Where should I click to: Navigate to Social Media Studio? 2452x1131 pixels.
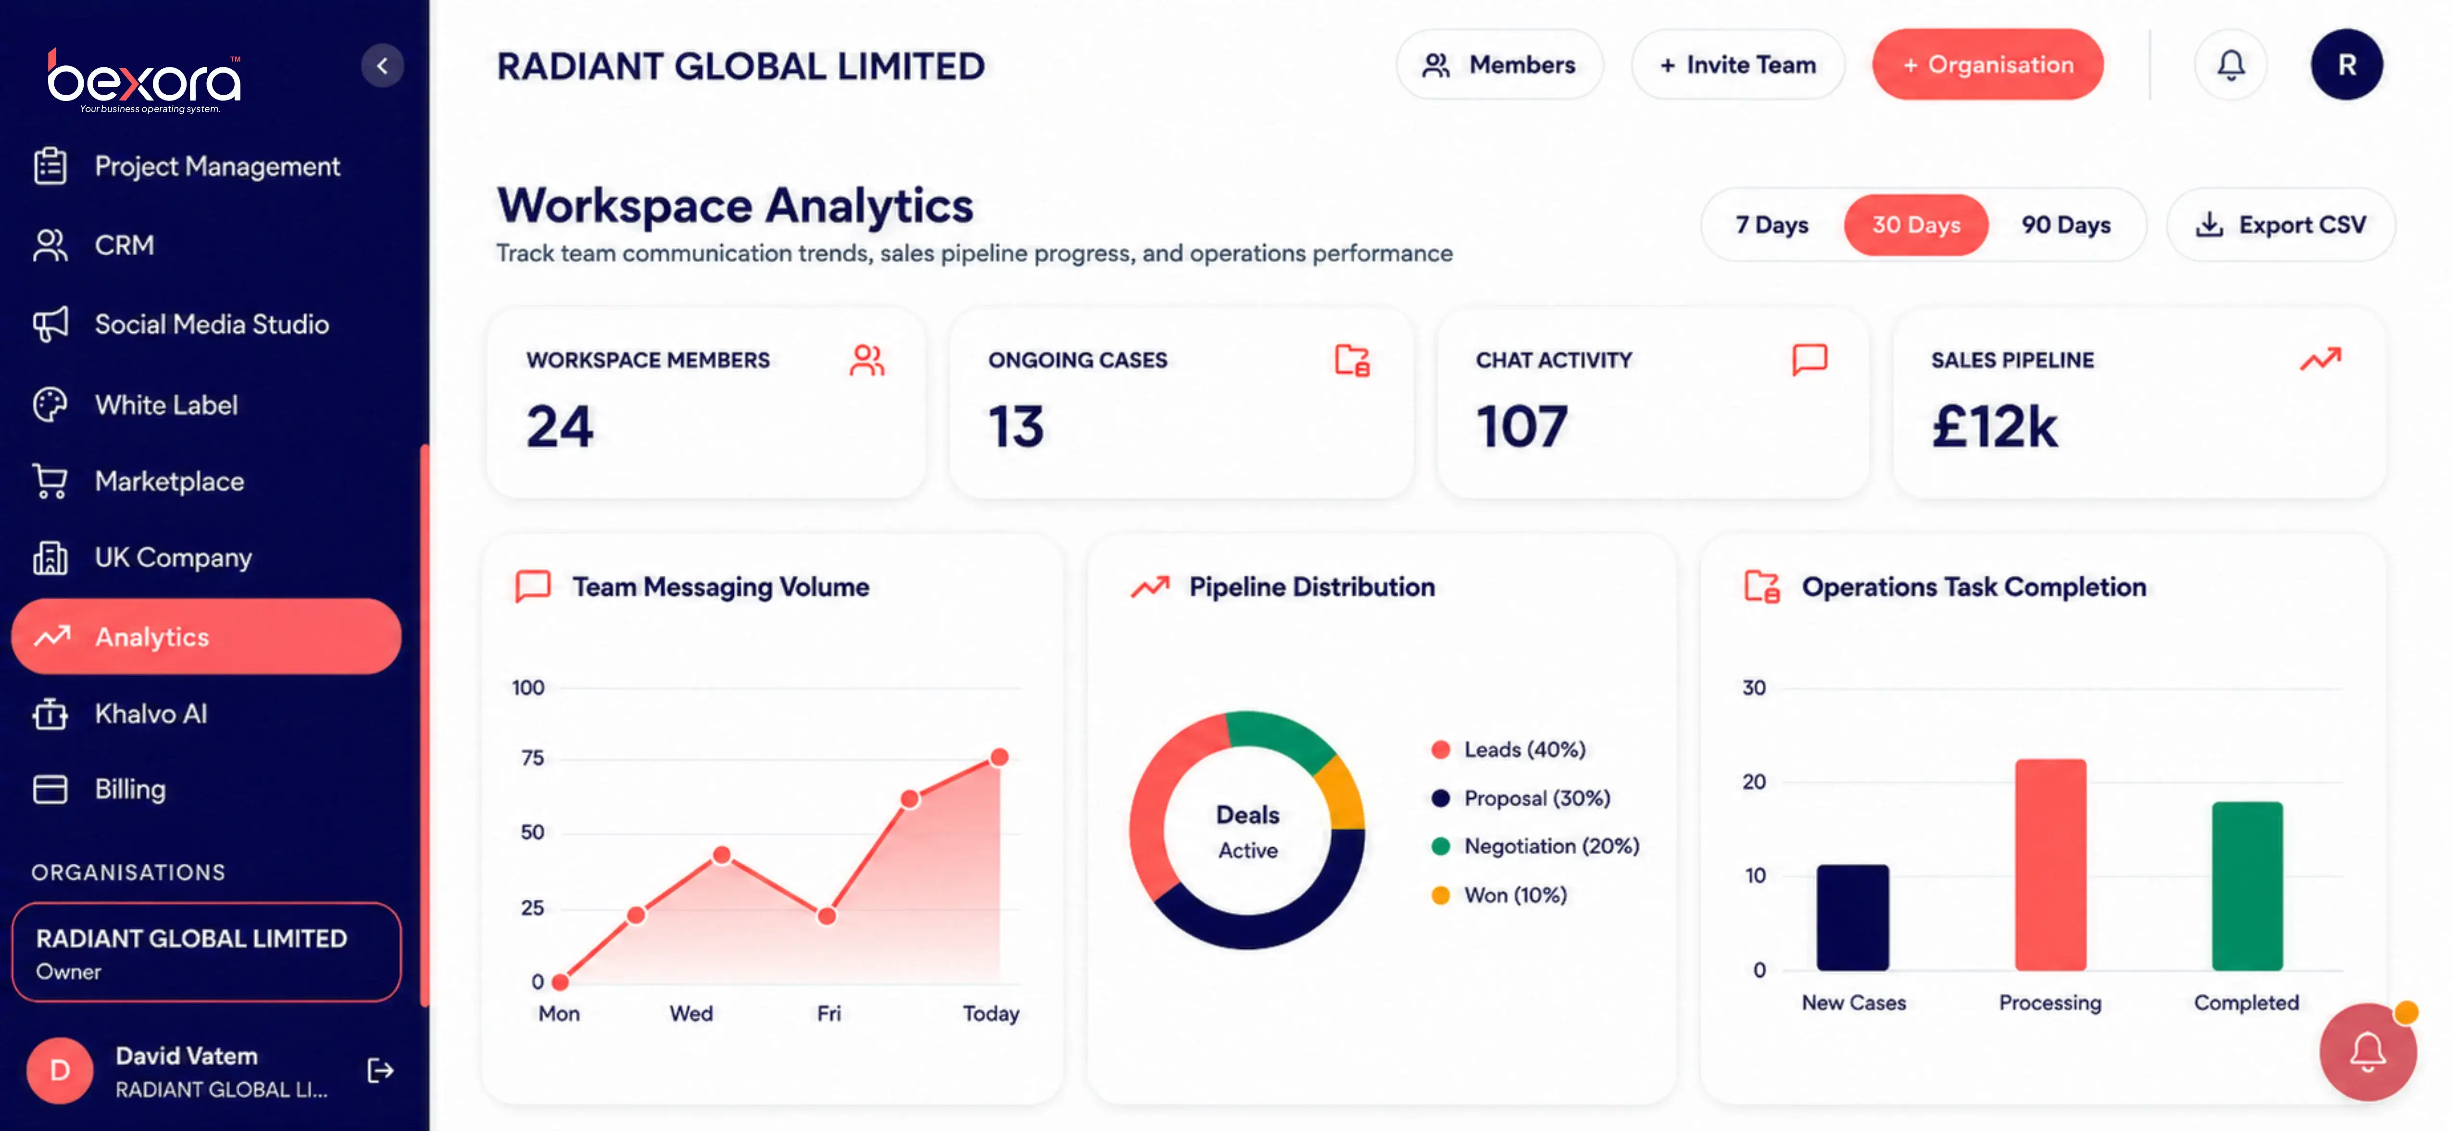pyautogui.click(x=206, y=324)
